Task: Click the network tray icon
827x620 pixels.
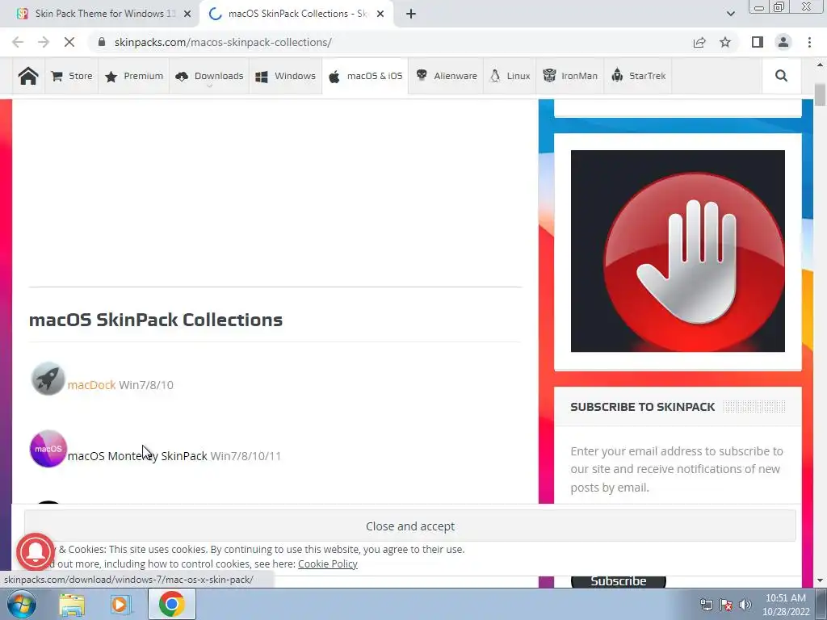Action: [706, 605]
